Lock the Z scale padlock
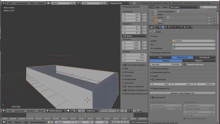Image resolution: width=220 pixels, height=124 pixels. pos(144,48)
